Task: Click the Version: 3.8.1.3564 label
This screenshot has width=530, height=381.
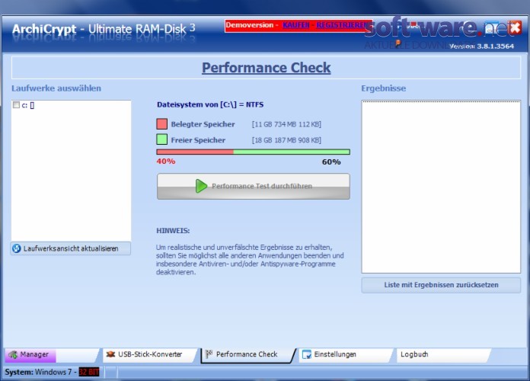Action: point(481,46)
